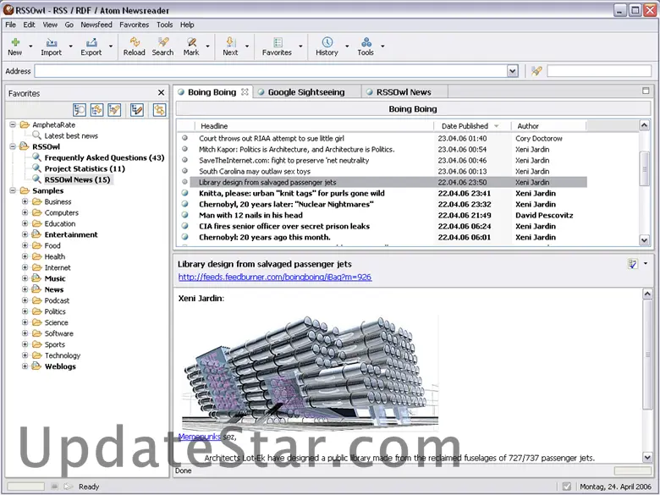The width and height of the screenshot is (660, 495).
Task: Open the New button dropdown arrow
Action: [x=30, y=46]
